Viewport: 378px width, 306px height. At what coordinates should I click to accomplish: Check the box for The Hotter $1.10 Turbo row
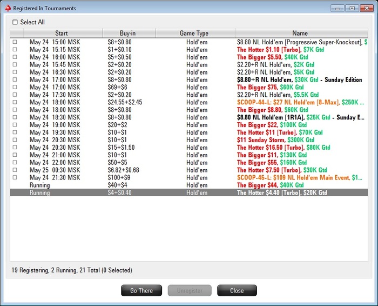click(x=15, y=50)
